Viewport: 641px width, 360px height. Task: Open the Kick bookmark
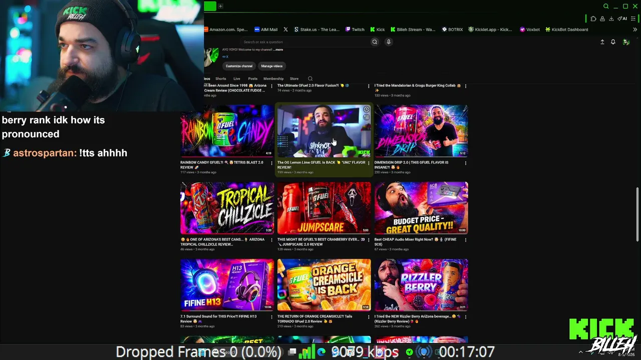click(378, 29)
